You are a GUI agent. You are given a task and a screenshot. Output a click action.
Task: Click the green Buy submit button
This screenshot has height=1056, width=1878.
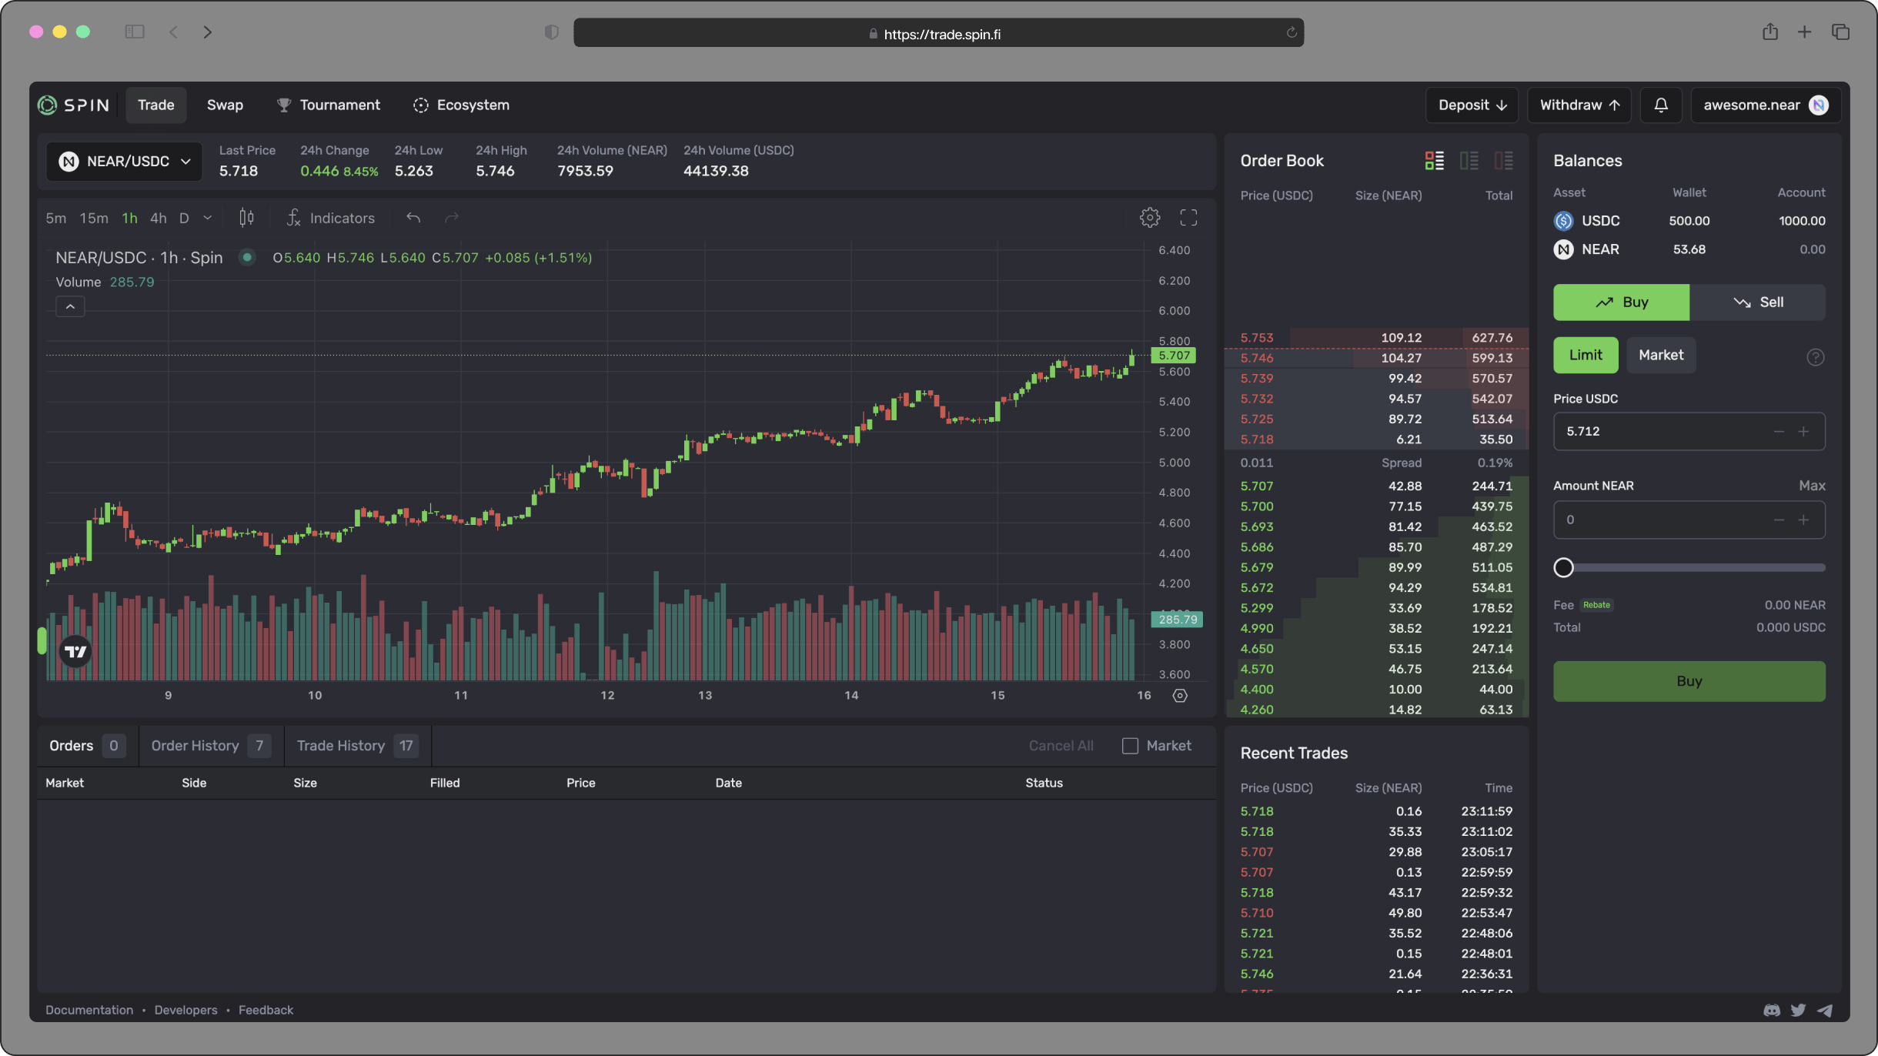[1689, 681]
